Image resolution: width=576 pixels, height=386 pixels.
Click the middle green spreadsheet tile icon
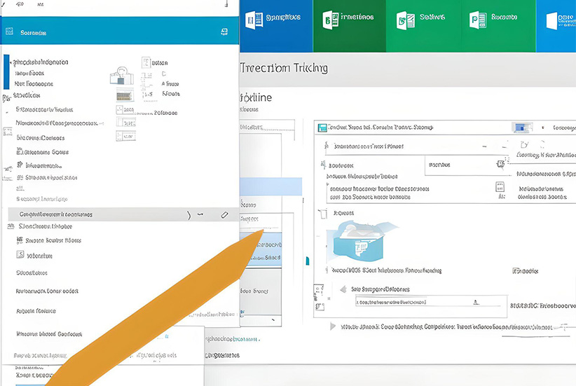(x=402, y=20)
